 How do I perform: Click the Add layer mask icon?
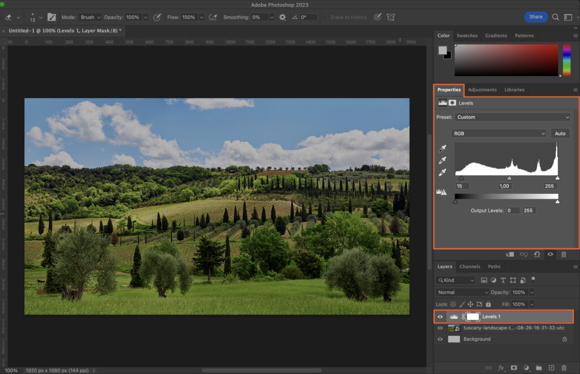pos(513,368)
